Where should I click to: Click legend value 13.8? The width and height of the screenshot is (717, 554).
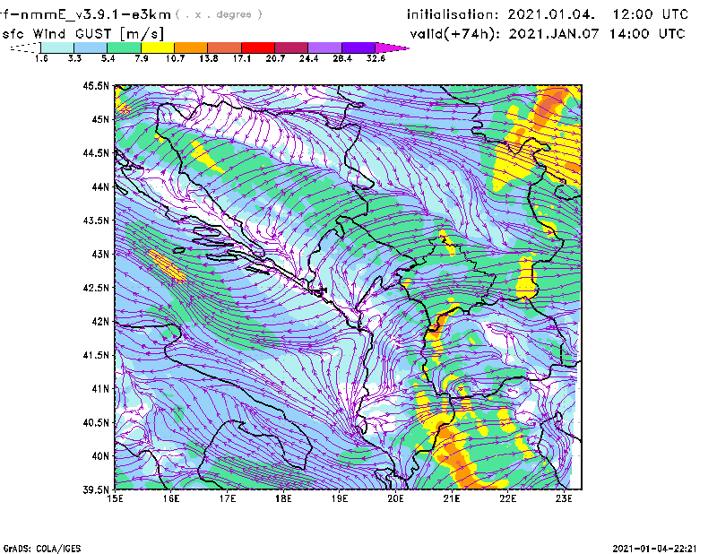(208, 58)
